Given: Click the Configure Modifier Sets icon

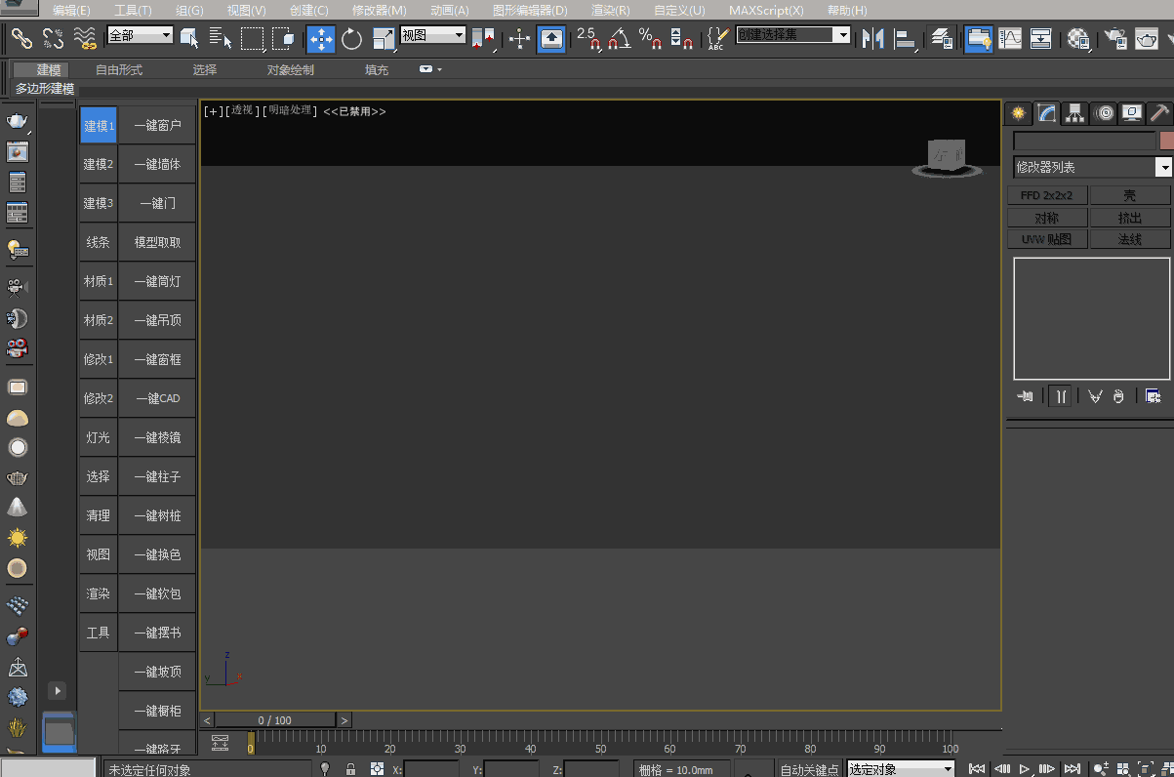Looking at the screenshot, I should pos(1154,396).
